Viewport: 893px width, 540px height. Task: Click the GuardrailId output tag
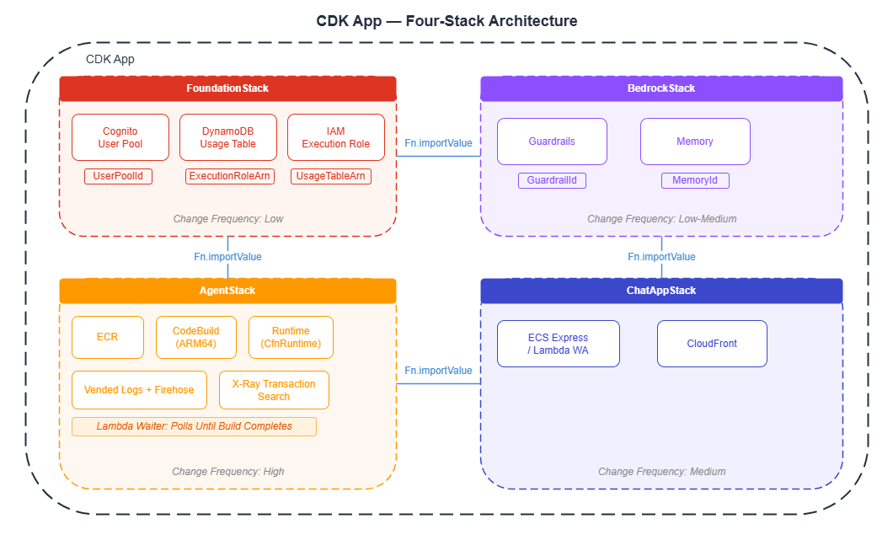(x=552, y=180)
